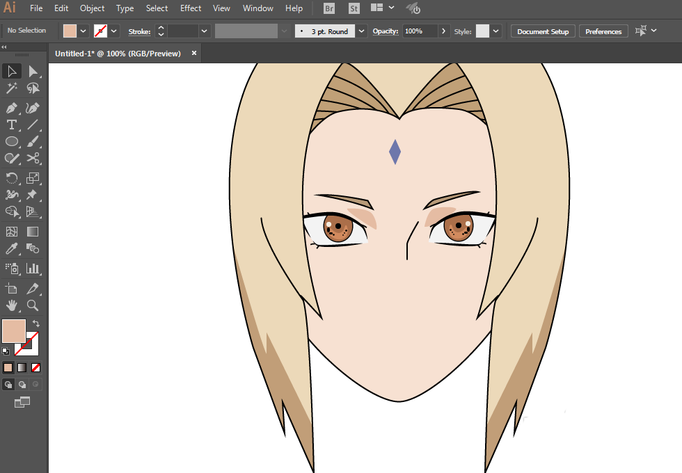The height and width of the screenshot is (473, 682).
Task: Select the Line Segment tool
Action: [x=33, y=125]
